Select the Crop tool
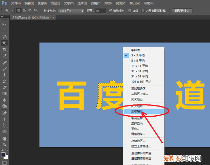 [5, 49]
